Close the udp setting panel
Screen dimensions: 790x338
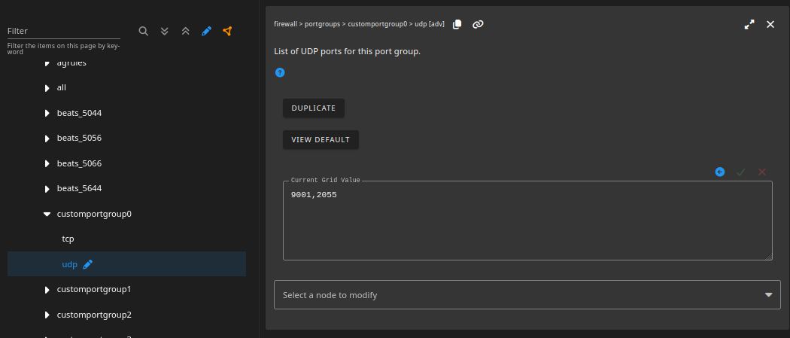(x=770, y=24)
